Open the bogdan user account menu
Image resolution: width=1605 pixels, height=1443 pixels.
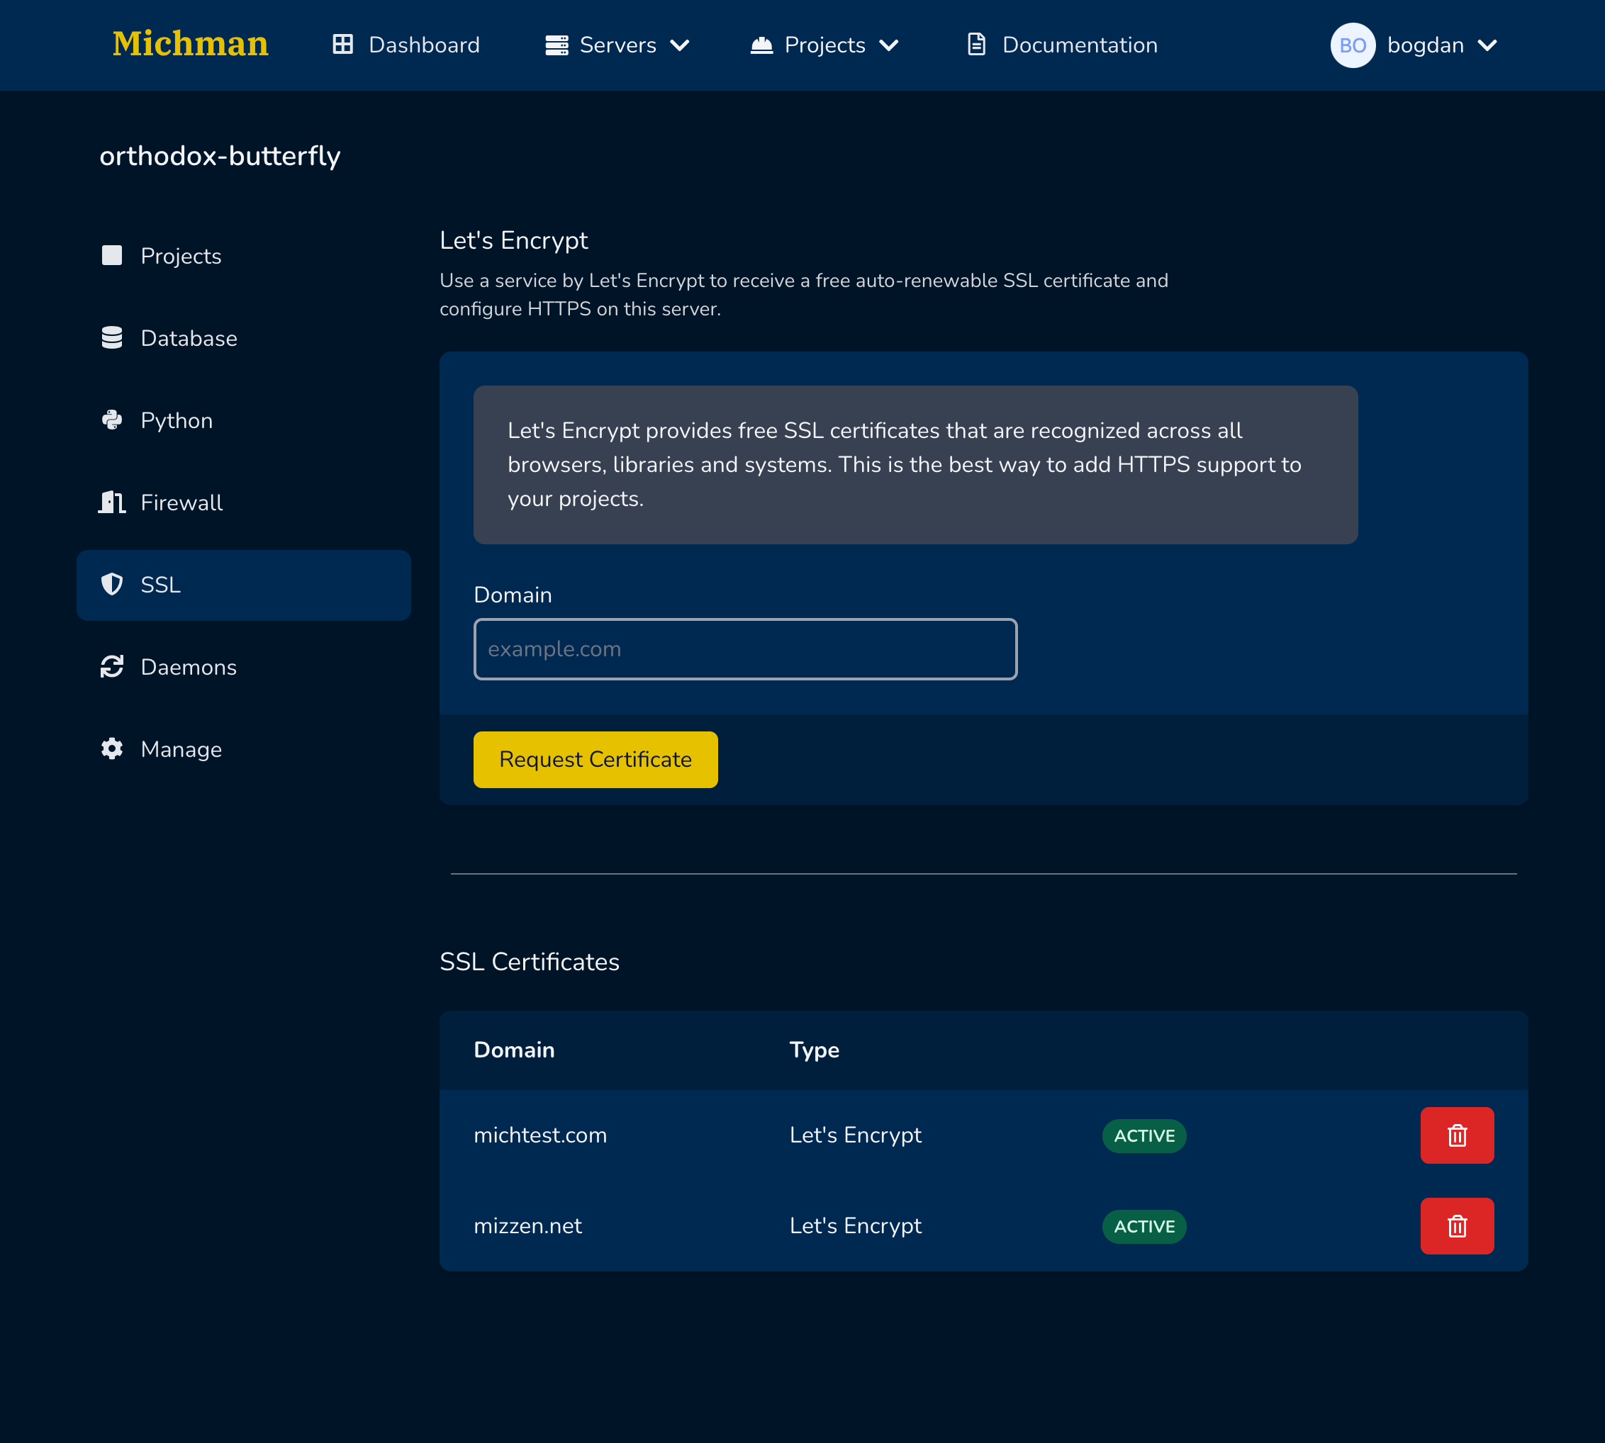(x=1441, y=45)
